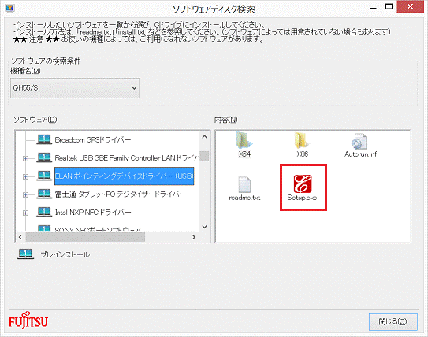Click the software list scroll-left arrow
This screenshot has width=428, height=337.
(x=20, y=237)
